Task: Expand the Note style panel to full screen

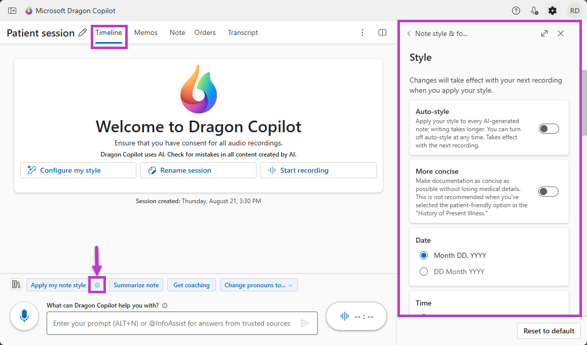Action: point(544,33)
